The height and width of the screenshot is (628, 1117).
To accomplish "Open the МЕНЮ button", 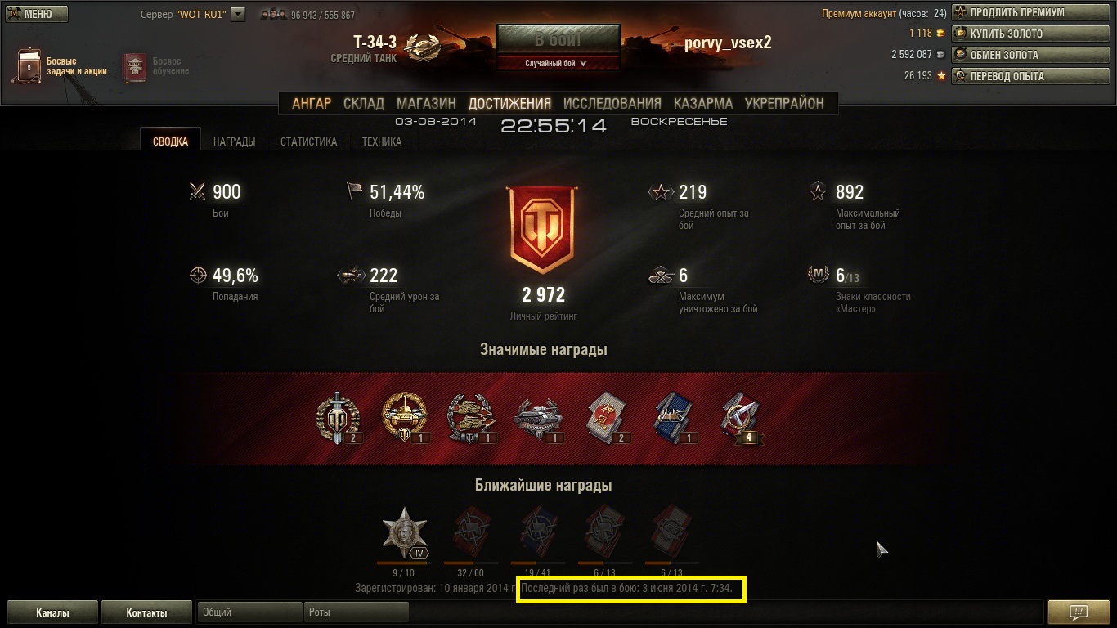I will point(37,14).
